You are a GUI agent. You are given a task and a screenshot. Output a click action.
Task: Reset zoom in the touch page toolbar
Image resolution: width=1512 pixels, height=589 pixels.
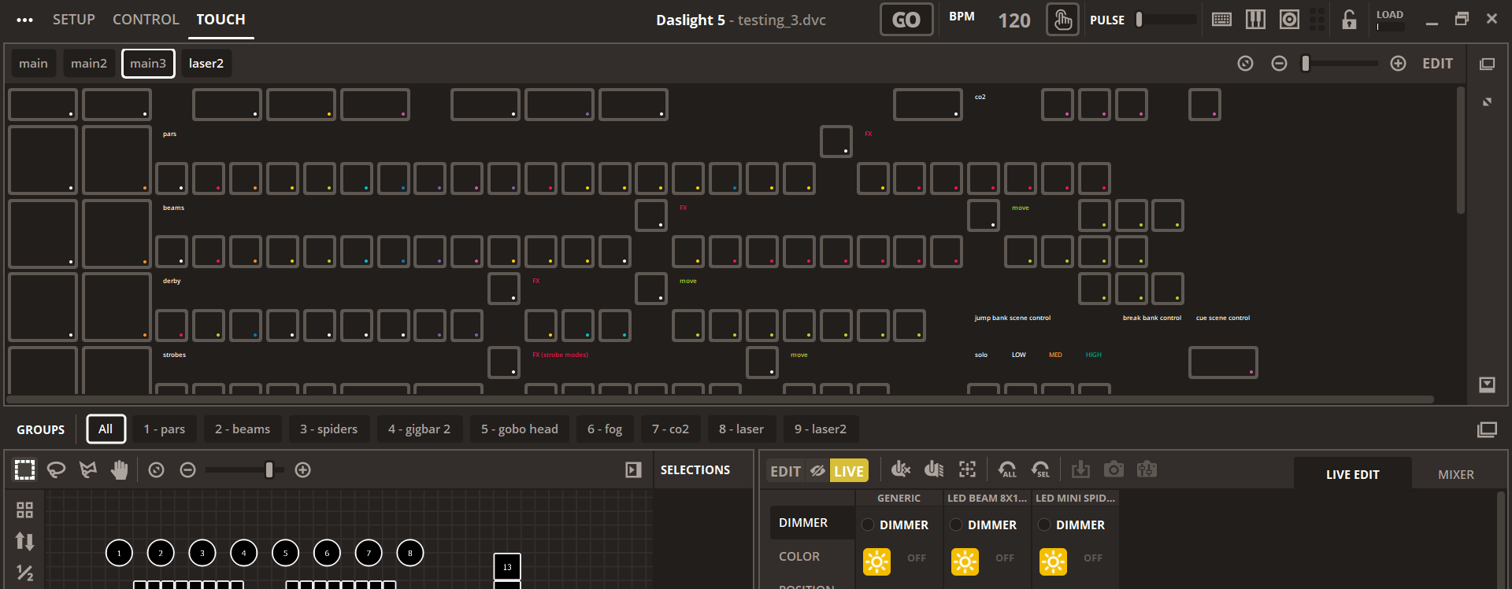(x=1245, y=64)
